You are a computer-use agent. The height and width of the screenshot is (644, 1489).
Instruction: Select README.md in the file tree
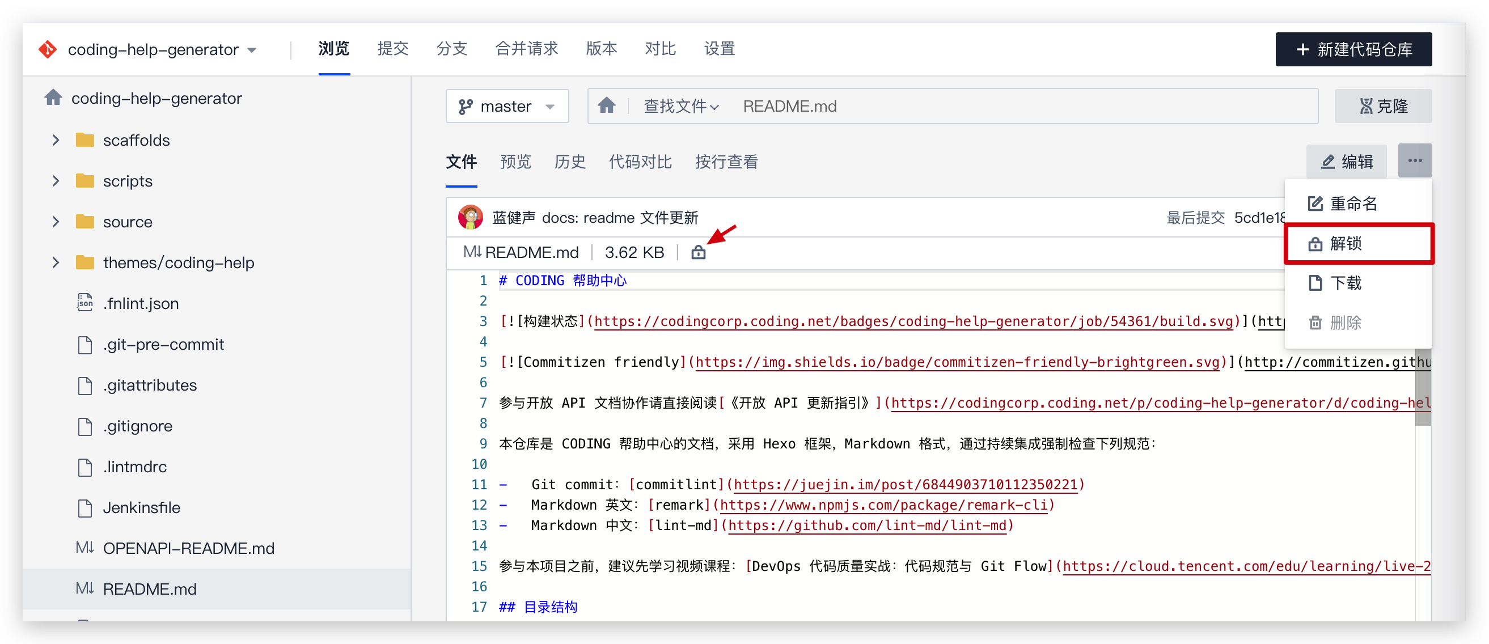point(217,589)
